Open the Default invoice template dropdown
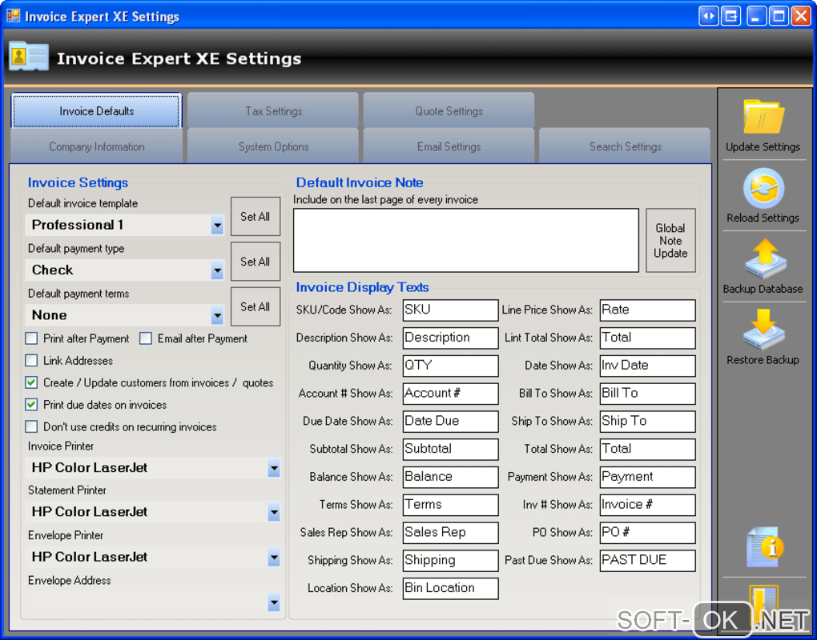 click(x=217, y=226)
